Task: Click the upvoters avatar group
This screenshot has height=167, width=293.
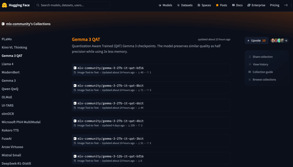Action: (x=279, y=41)
